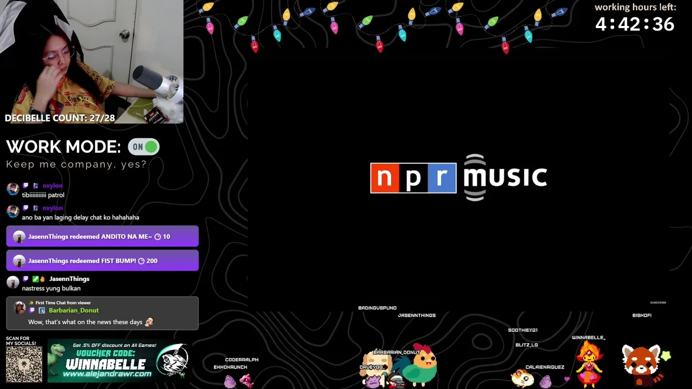Click Barbarian_Donut's avatar in first time chat

(x=20, y=308)
